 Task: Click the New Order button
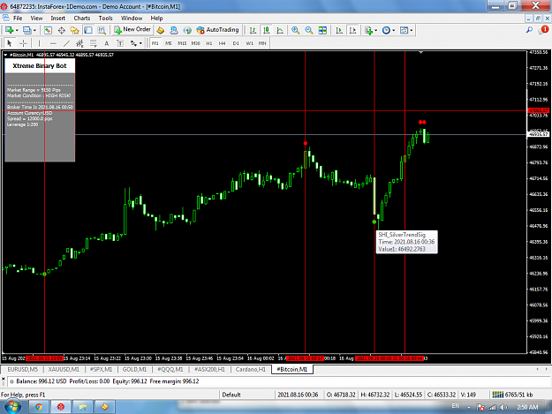point(132,30)
